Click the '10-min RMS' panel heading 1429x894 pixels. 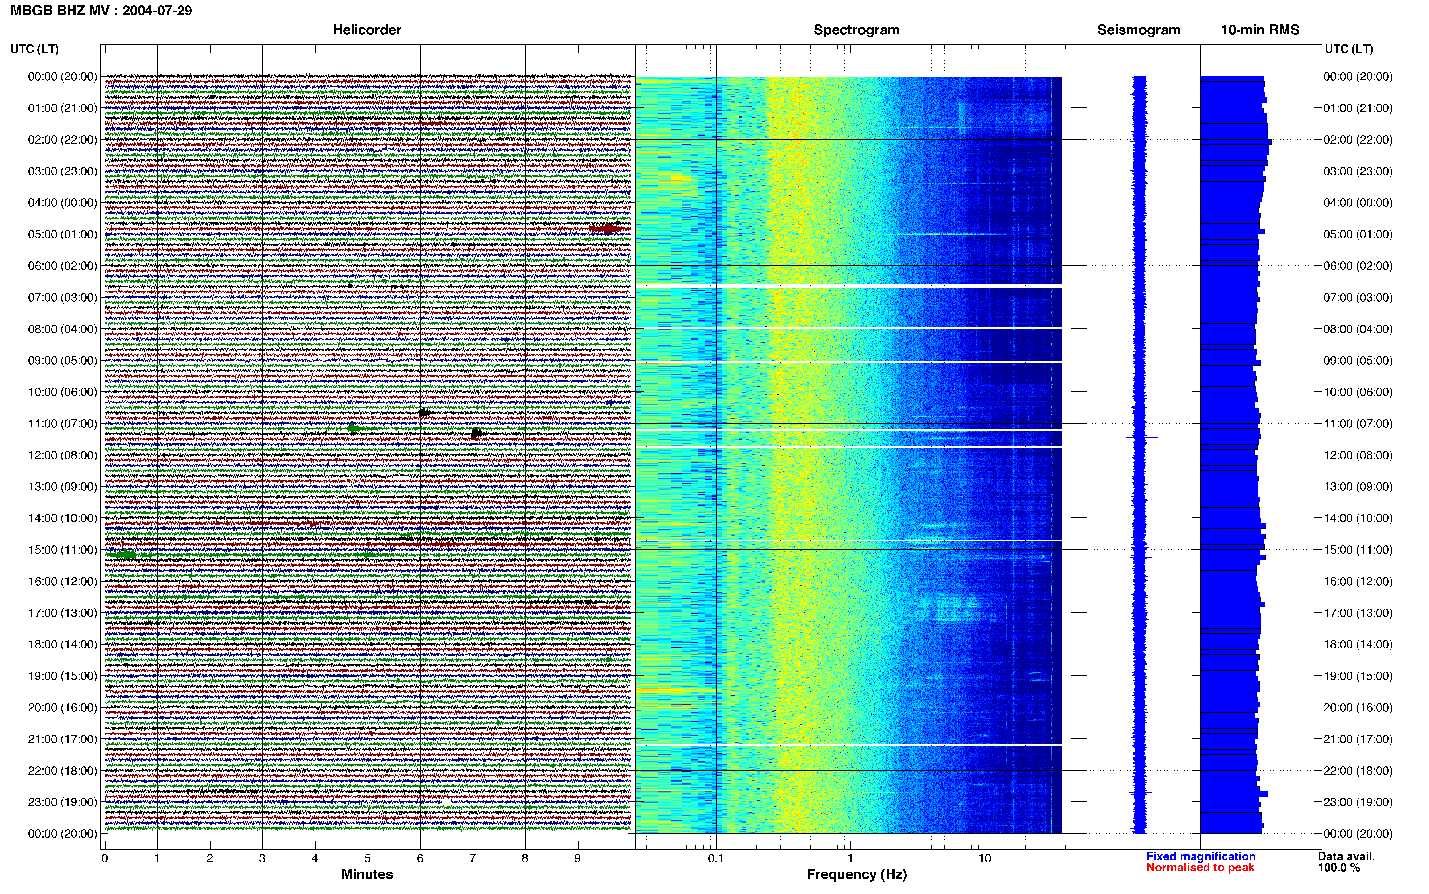1260,30
